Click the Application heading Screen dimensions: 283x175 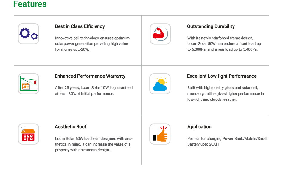point(199,127)
